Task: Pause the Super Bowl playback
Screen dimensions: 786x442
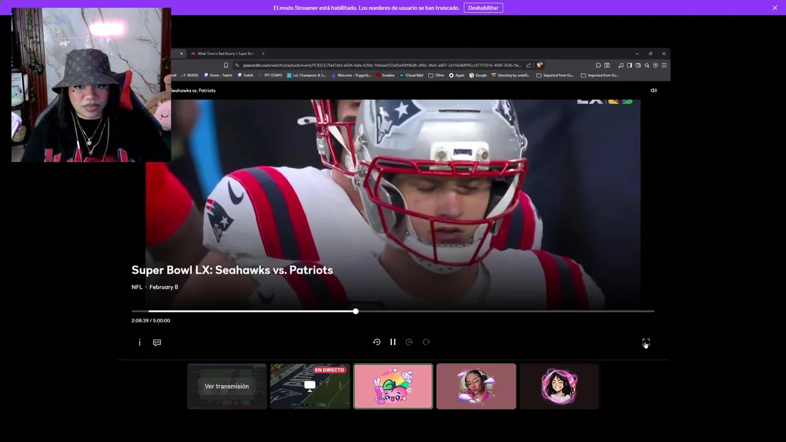Action: pyautogui.click(x=393, y=342)
